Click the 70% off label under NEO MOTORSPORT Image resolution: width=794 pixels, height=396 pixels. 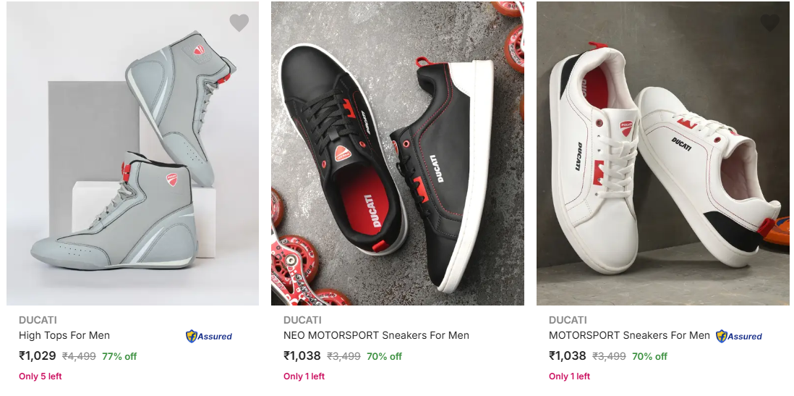385,356
